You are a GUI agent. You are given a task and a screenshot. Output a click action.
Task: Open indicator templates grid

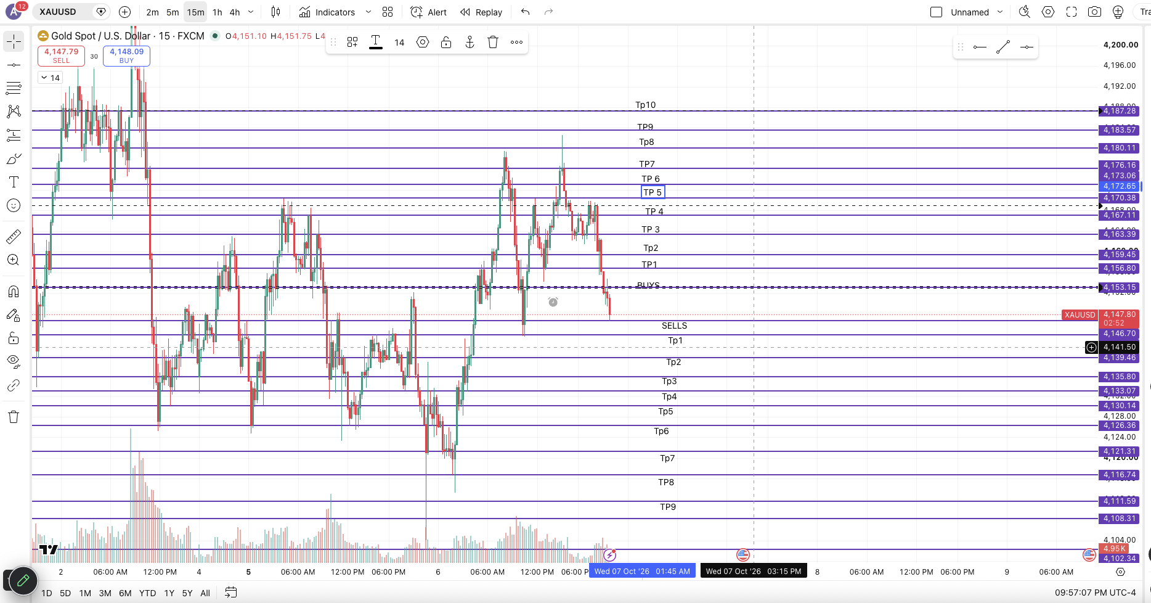388,12
